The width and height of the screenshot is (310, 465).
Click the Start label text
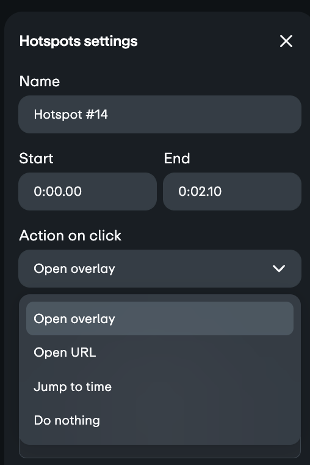tap(36, 158)
